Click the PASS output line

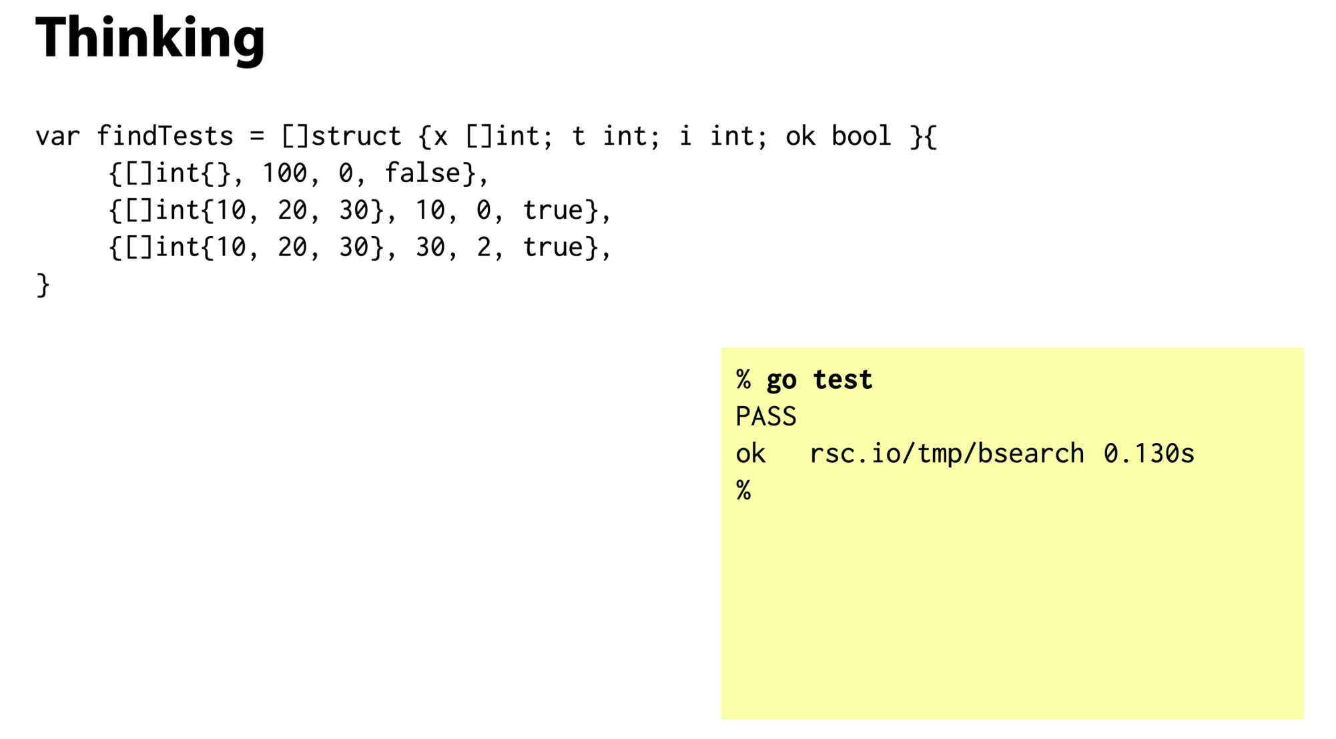coord(765,417)
